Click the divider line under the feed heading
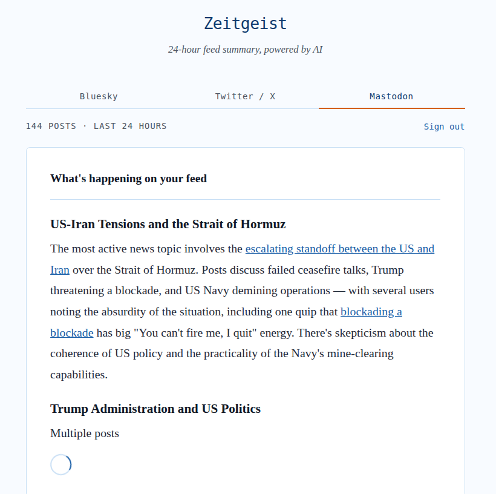Image resolution: width=496 pixels, height=494 pixels. point(245,199)
